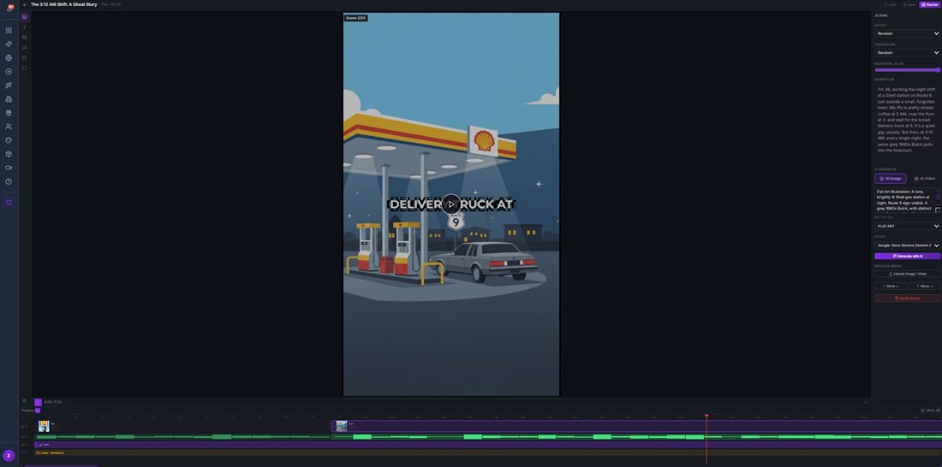Open the dashboard grid icon
The height and width of the screenshot is (467, 942).
point(9,30)
